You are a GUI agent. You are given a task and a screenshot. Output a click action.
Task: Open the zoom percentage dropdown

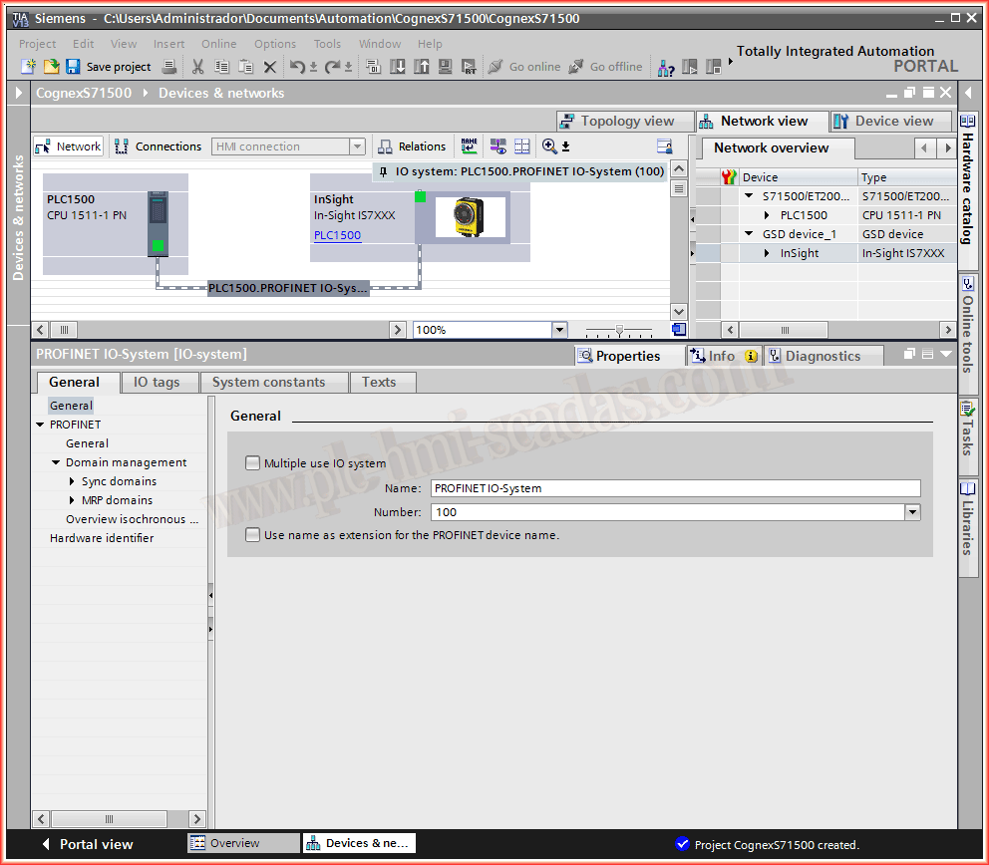(559, 330)
